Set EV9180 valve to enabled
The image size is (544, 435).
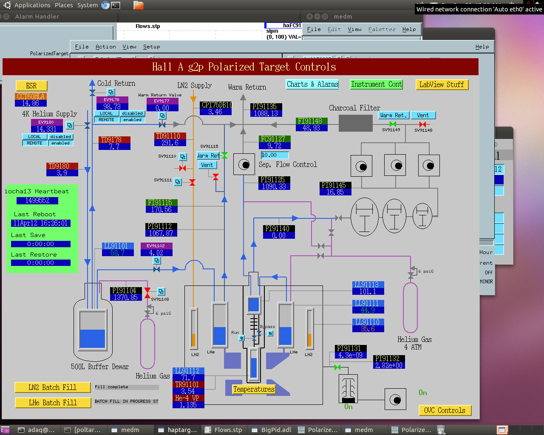pos(60,143)
